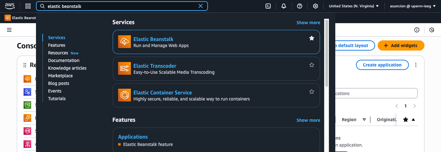Grab the six-dot drag handle on the widget
This screenshot has height=152, width=441.
(x=25, y=65)
